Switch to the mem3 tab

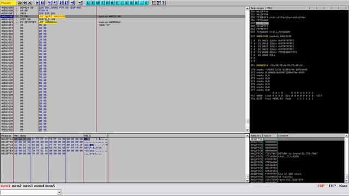point(28,186)
